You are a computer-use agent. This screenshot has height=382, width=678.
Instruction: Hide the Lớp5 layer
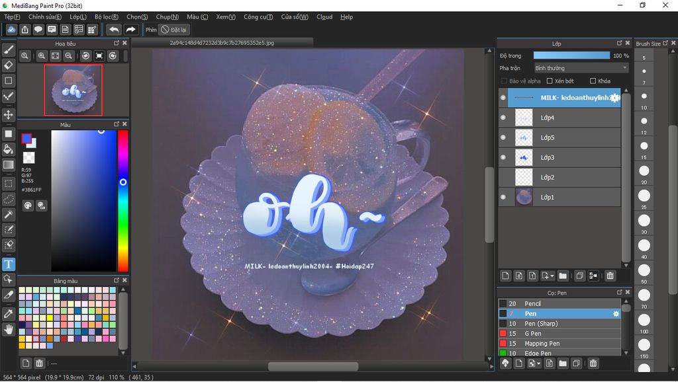click(x=503, y=137)
